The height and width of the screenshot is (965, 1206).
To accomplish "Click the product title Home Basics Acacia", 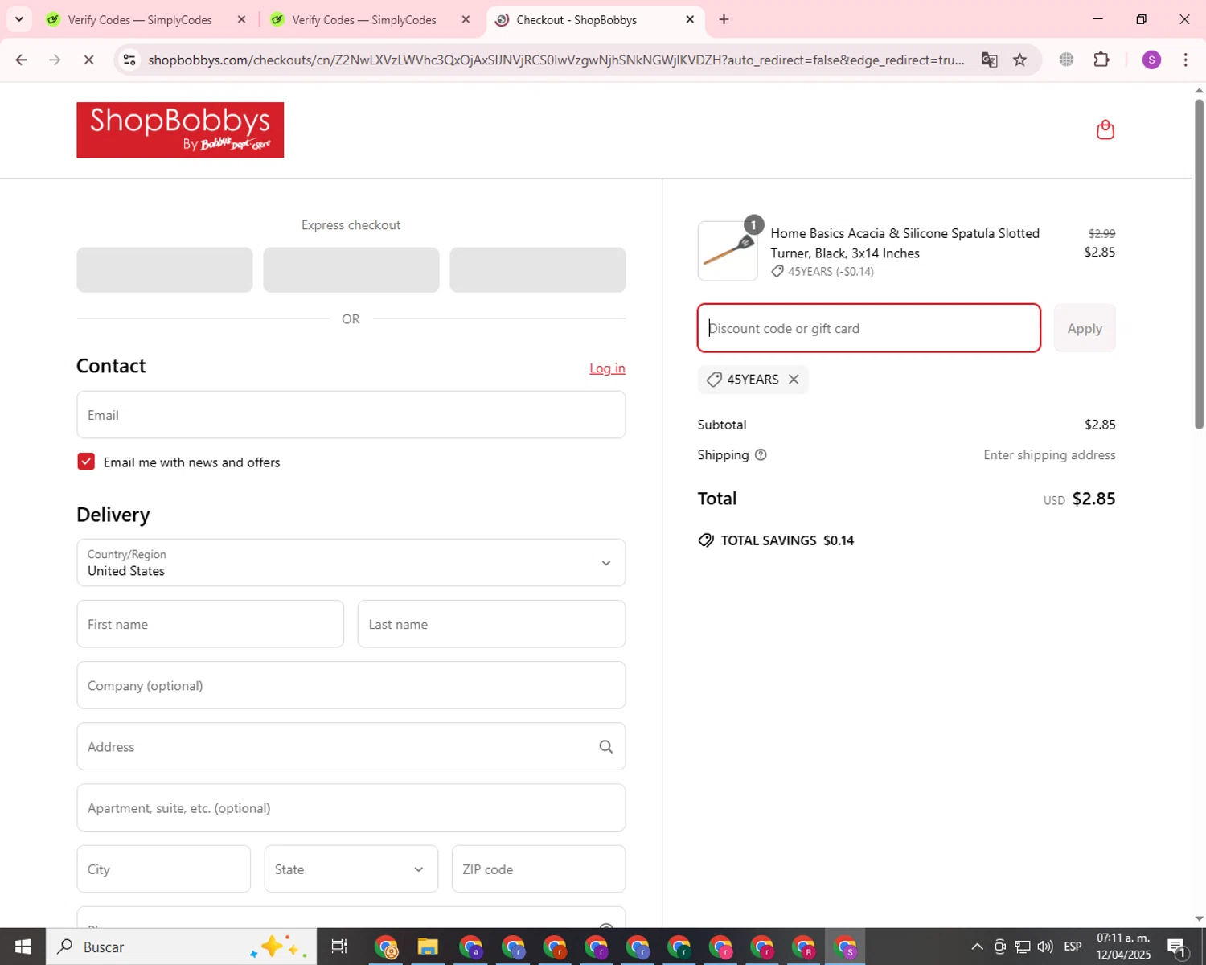I will pos(904,243).
